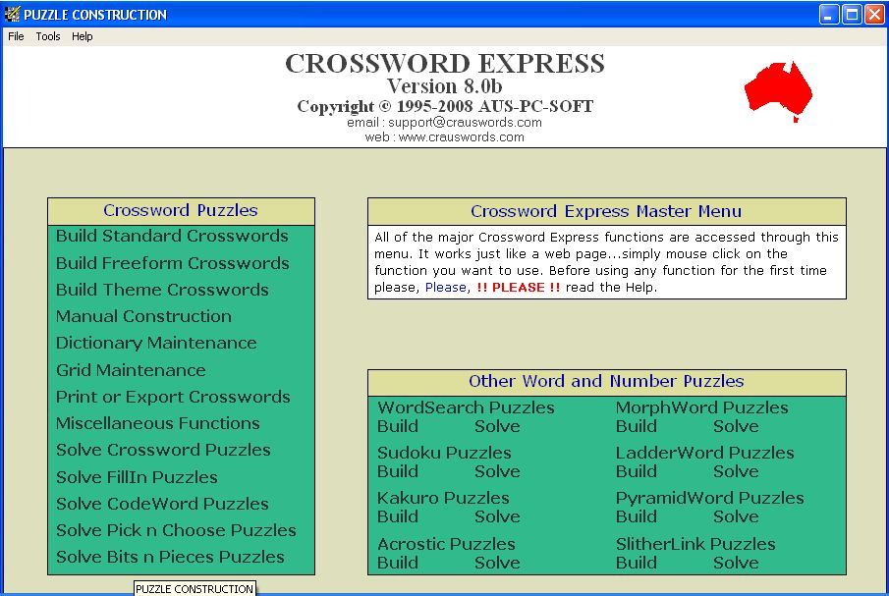Click the MorphWord Puzzles heading
Image resolution: width=889 pixels, height=596 pixels.
(702, 407)
